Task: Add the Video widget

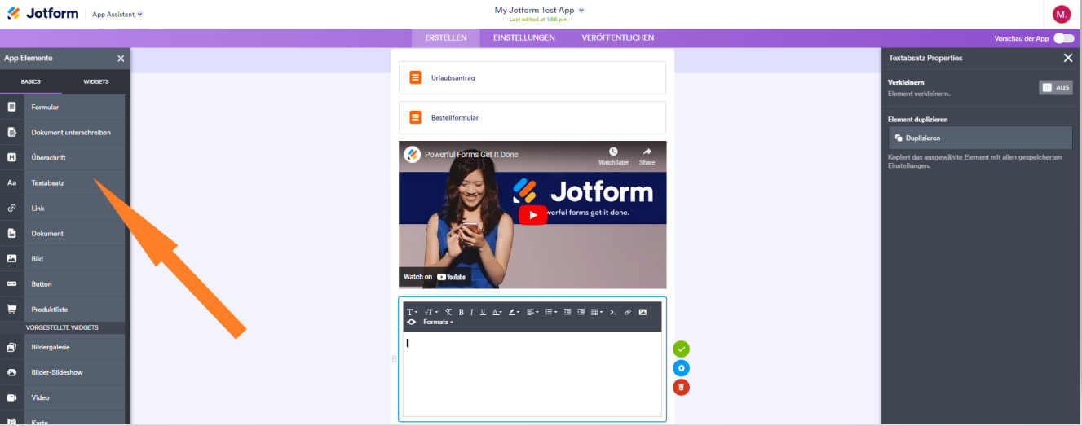Action: tap(63, 397)
